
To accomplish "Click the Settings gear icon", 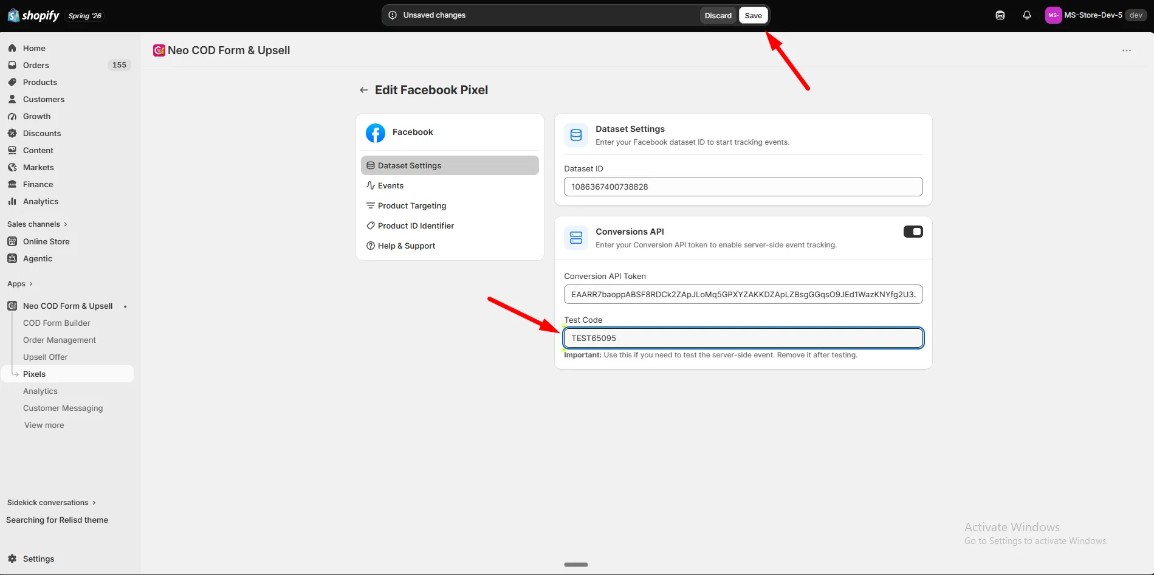I will point(12,559).
